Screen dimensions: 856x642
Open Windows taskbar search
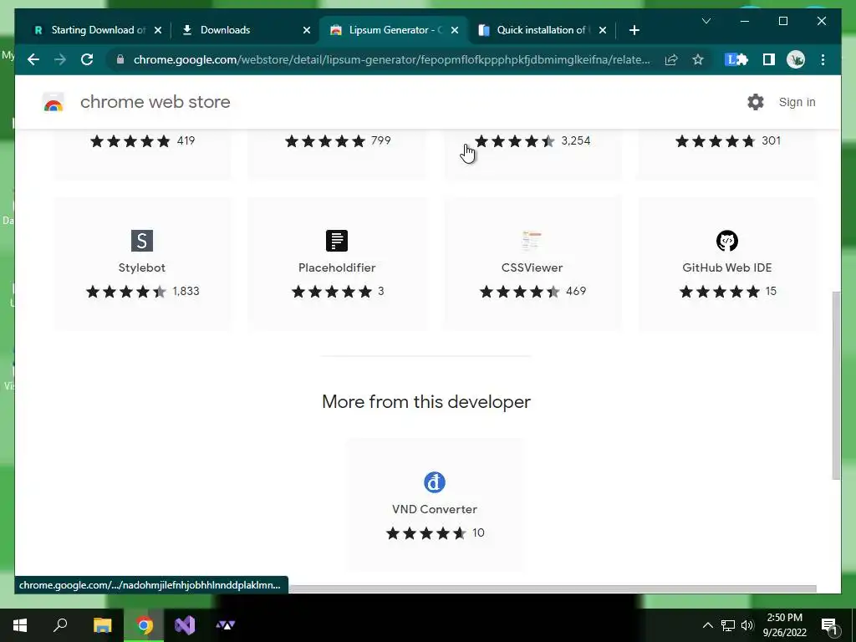pos(60,625)
